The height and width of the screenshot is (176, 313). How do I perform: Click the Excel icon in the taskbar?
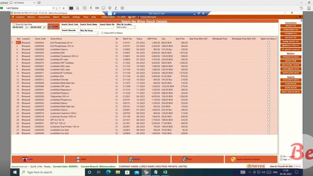click(x=165, y=172)
